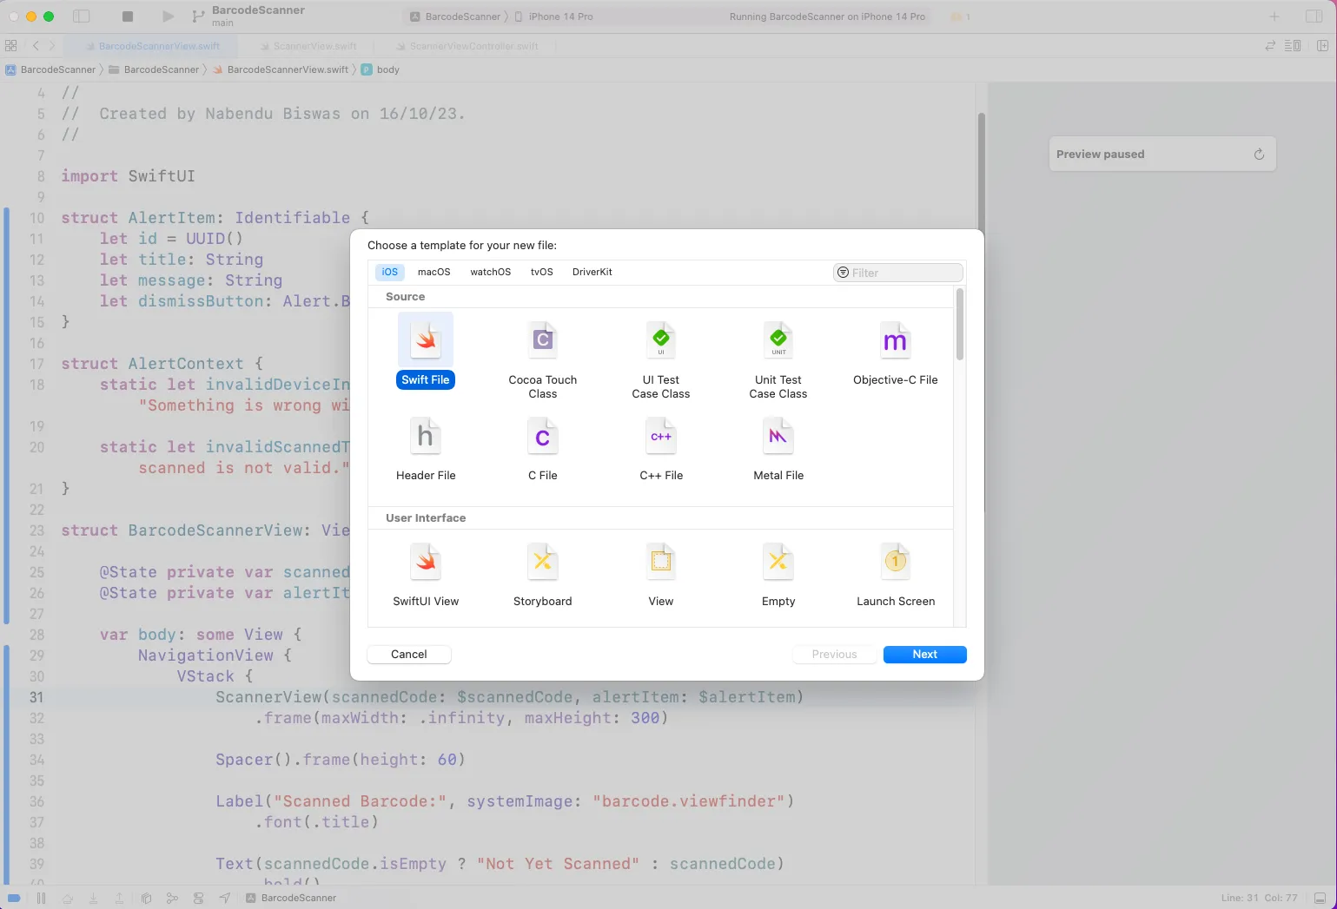The width and height of the screenshot is (1337, 909).
Task: Go back in editor history
Action: coord(36,45)
